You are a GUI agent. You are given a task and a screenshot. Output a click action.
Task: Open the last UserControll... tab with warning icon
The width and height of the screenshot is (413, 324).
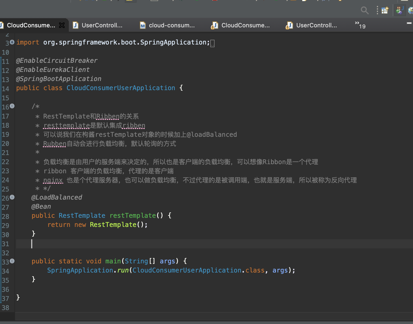pos(316,25)
